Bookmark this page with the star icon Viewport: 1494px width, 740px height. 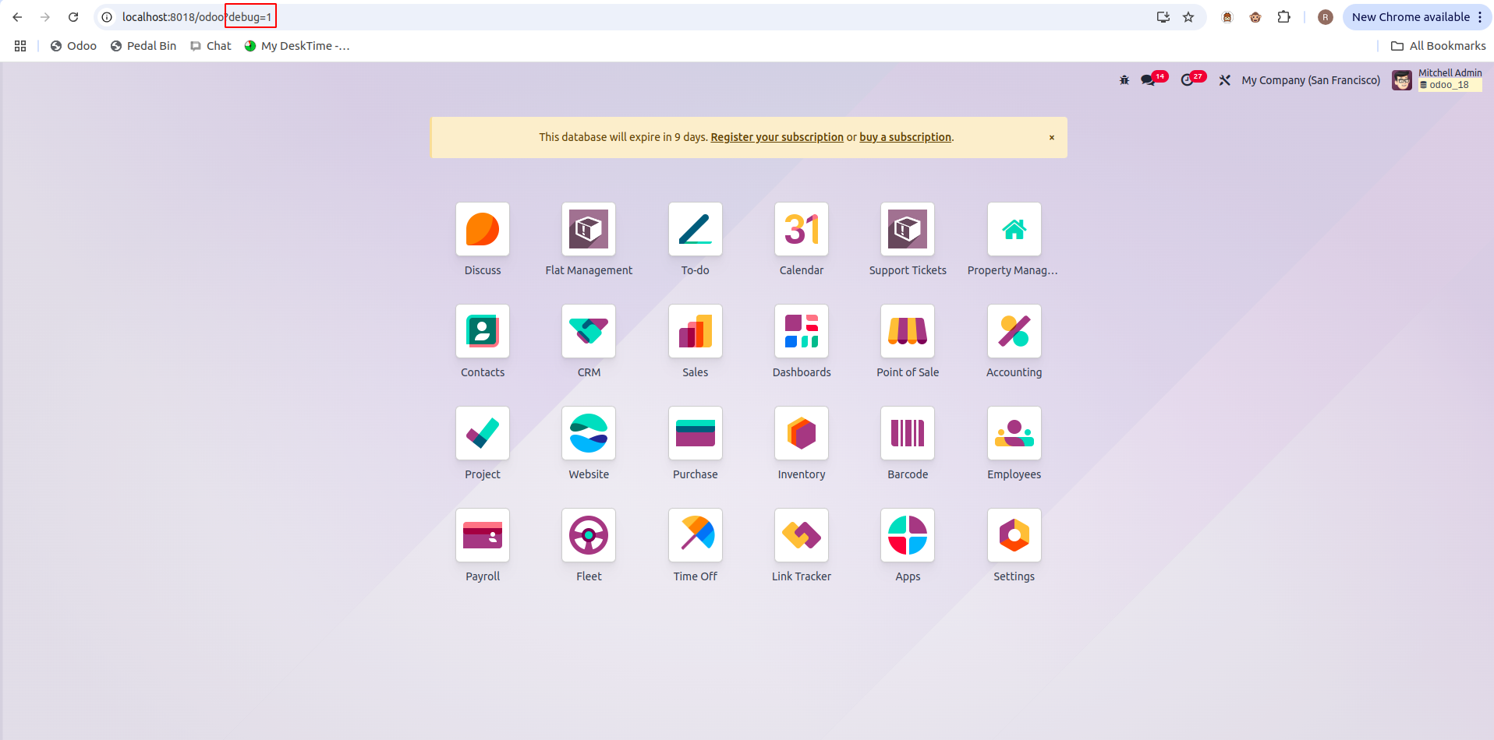click(1188, 17)
